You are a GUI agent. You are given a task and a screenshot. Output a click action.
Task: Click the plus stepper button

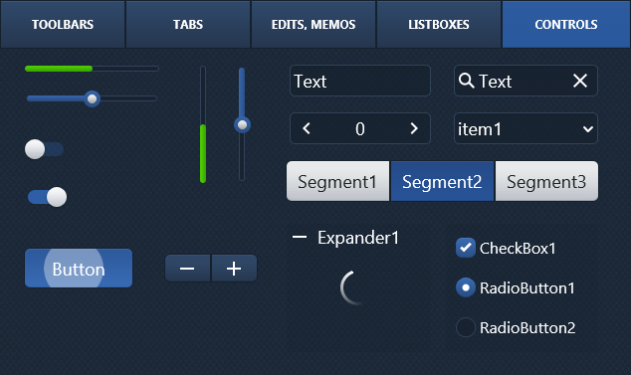234,268
